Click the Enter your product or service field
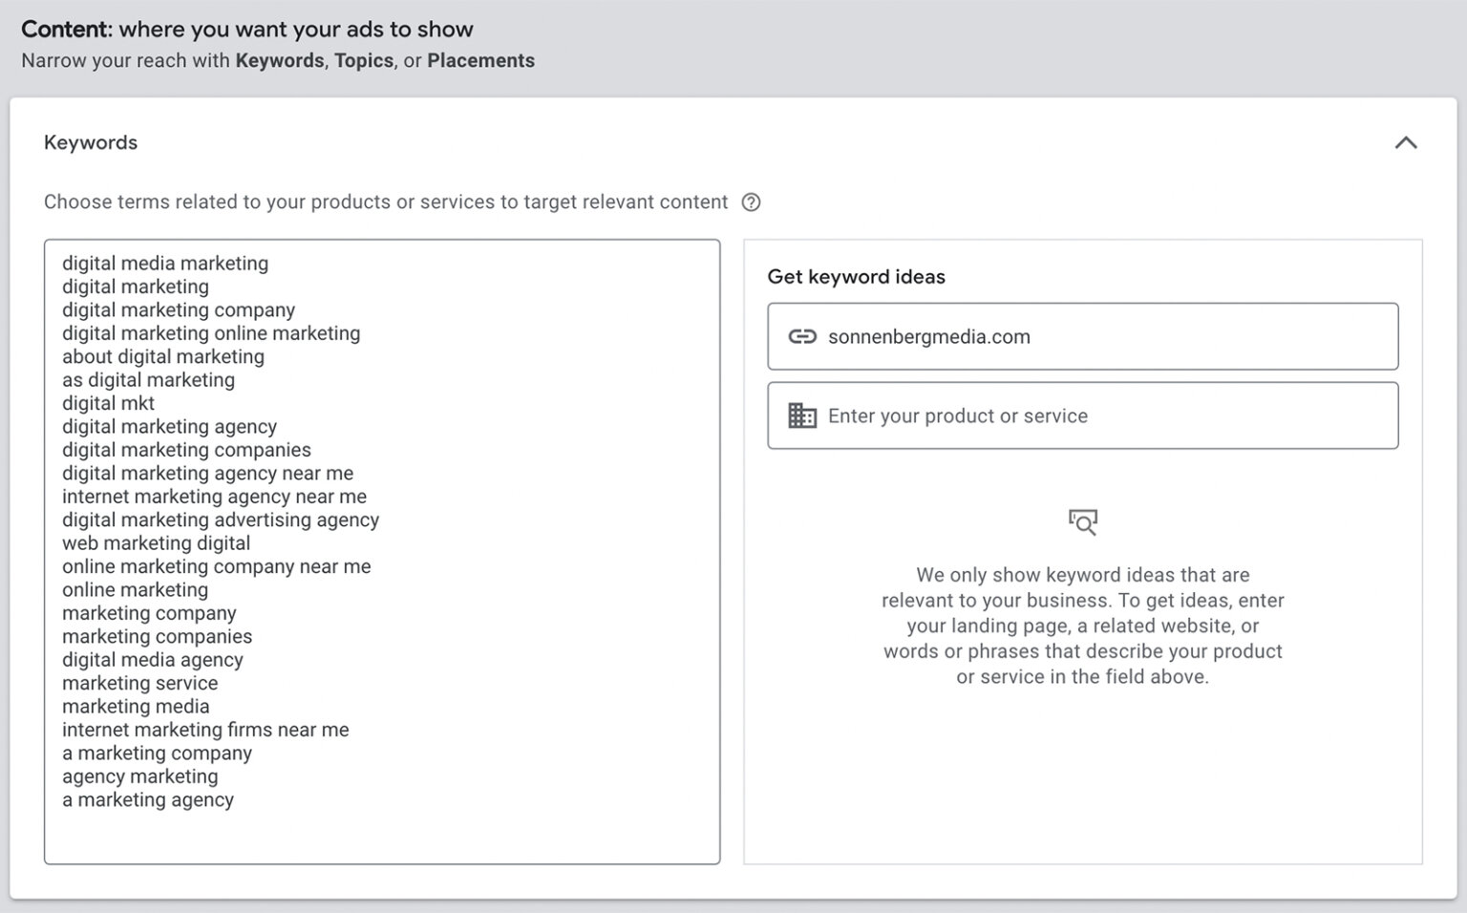This screenshot has width=1467, height=913. 1098,415
